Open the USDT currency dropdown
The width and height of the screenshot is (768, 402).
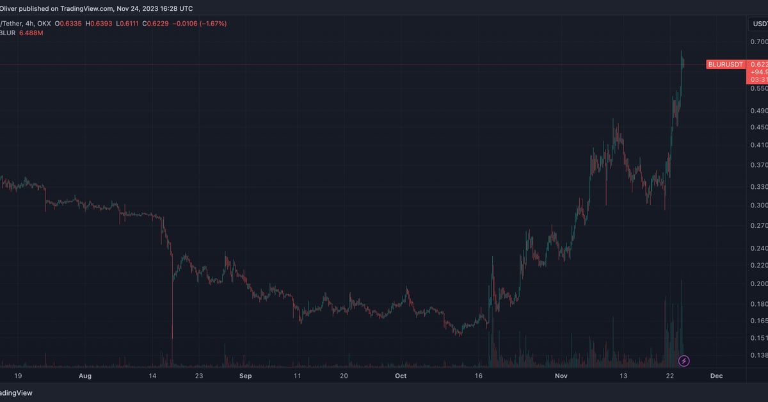(758, 24)
